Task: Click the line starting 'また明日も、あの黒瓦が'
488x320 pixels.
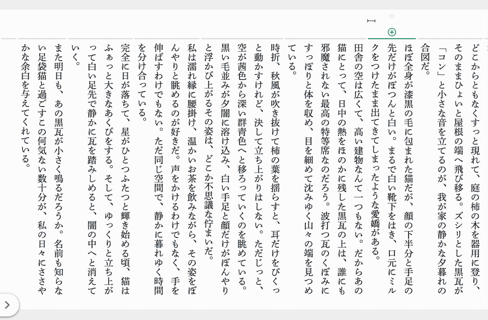Action: (x=58, y=169)
